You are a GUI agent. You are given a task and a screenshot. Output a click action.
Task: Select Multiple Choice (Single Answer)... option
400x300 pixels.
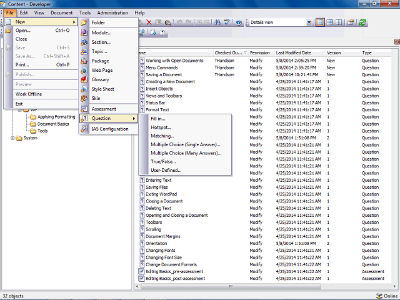pyautogui.click(x=185, y=144)
